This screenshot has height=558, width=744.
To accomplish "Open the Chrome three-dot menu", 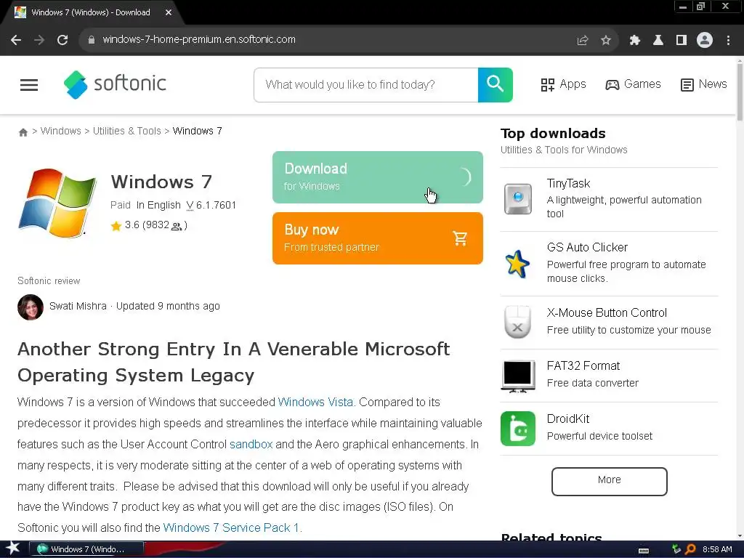I will [x=728, y=41].
